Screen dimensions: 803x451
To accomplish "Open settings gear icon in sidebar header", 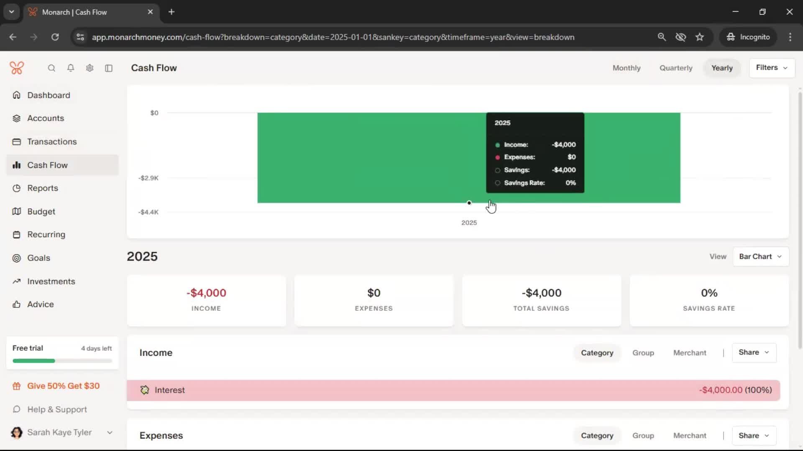I will click(x=90, y=68).
